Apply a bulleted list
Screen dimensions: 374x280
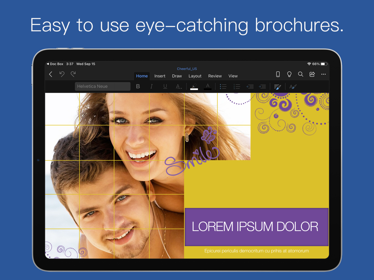(x=223, y=87)
